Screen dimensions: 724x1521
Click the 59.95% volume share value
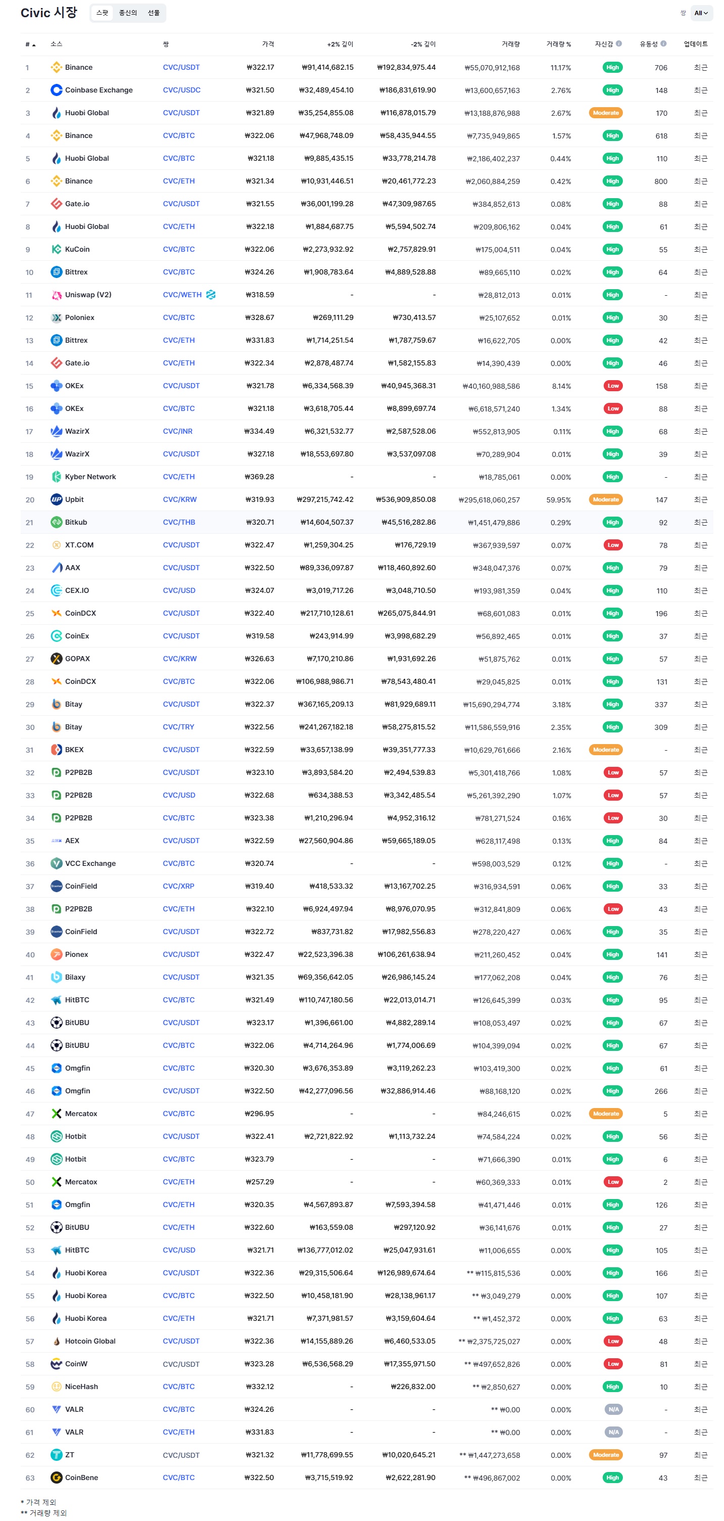pyautogui.click(x=559, y=499)
